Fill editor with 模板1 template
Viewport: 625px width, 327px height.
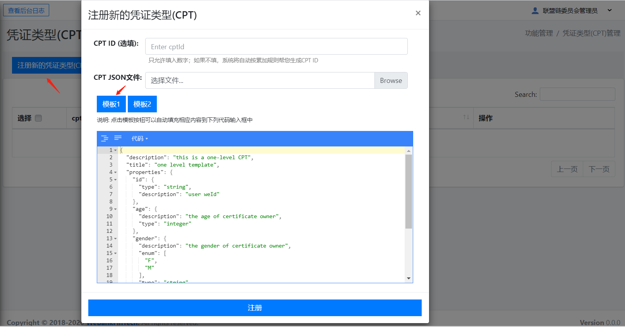(x=111, y=104)
